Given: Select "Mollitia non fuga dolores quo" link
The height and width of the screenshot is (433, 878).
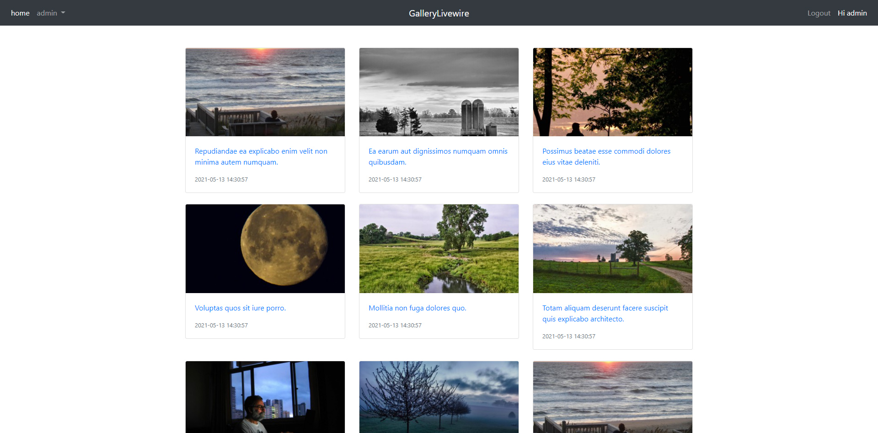Looking at the screenshot, I should pyautogui.click(x=417, y=308).
